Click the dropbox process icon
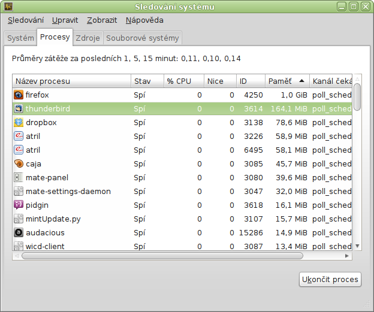The width and height of the screenshot is (374, 312). pyautogui.click(x=19, y=122)
